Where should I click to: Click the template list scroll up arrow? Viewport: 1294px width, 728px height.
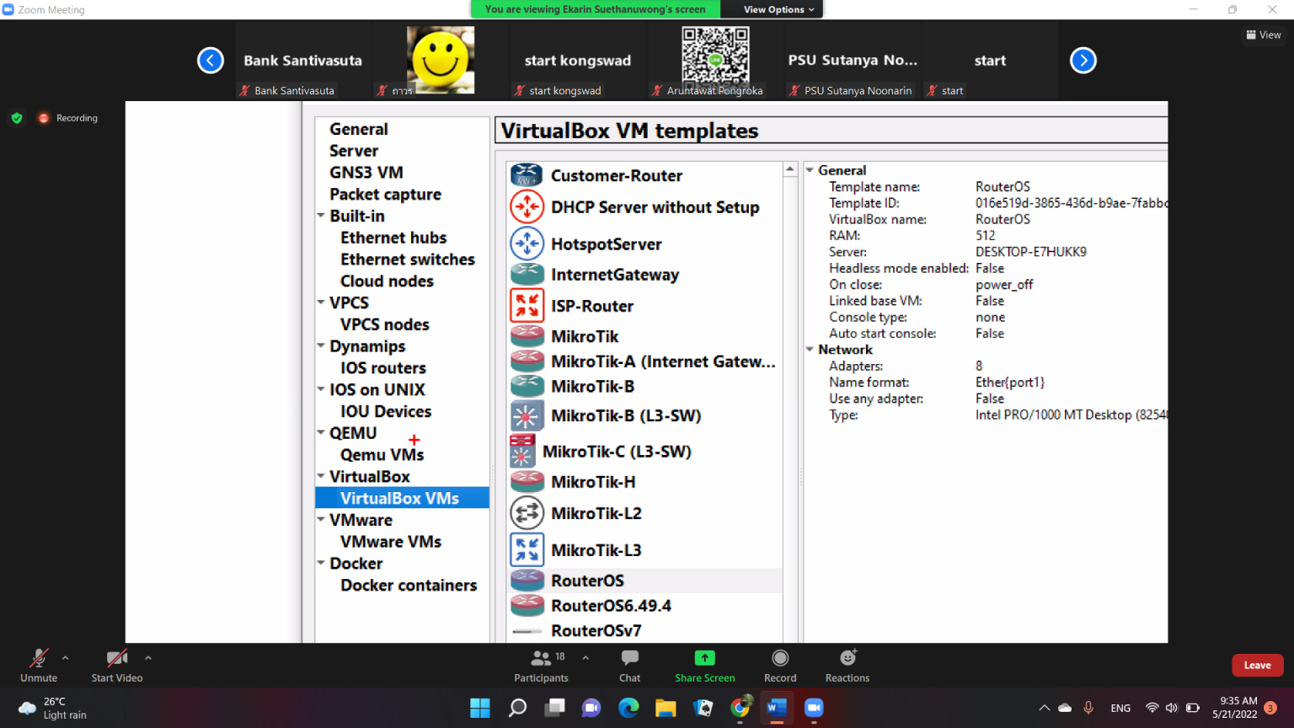pyautogui.click(x=789, y=169)
